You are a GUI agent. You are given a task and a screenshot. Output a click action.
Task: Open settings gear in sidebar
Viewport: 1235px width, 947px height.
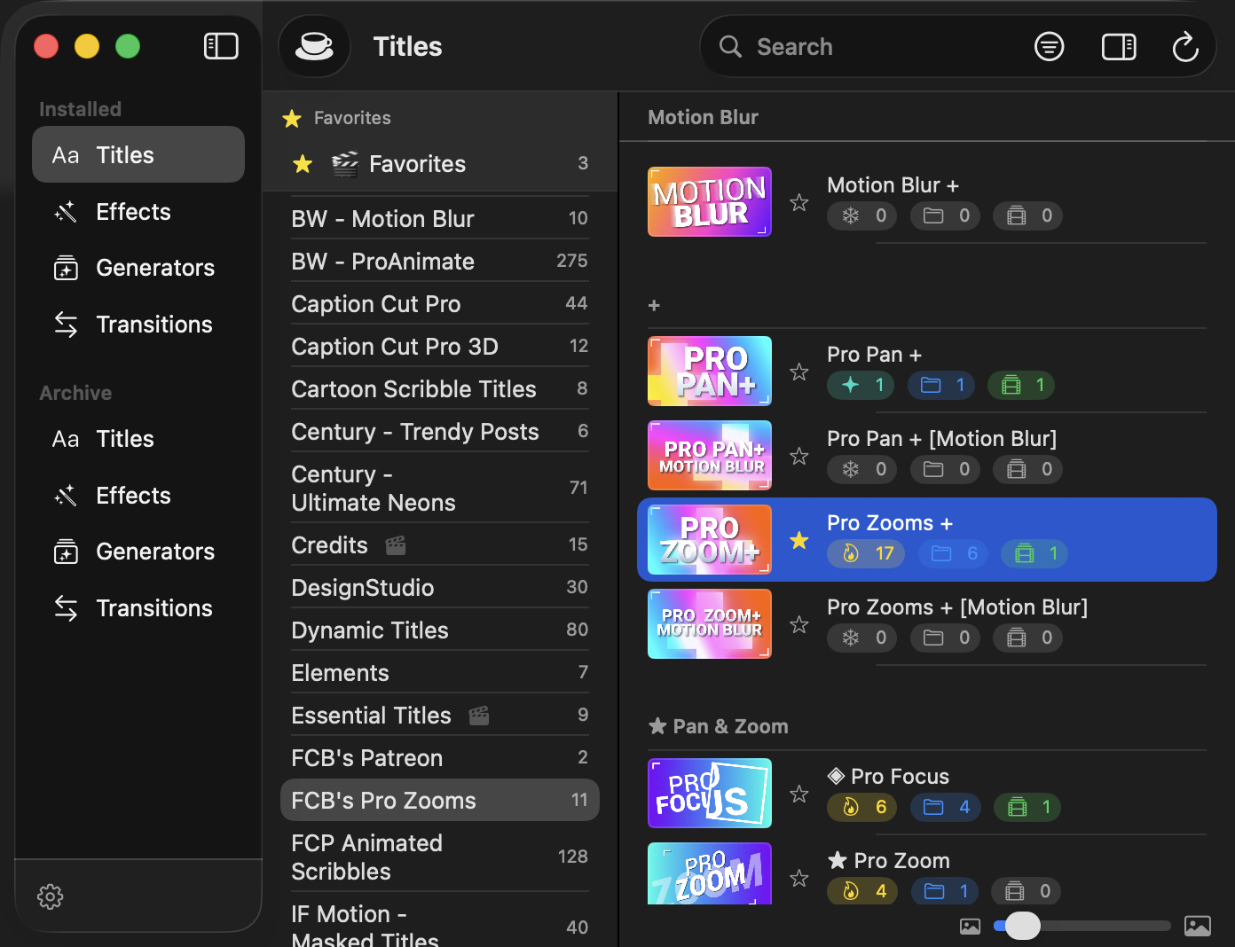pos(51,896)
